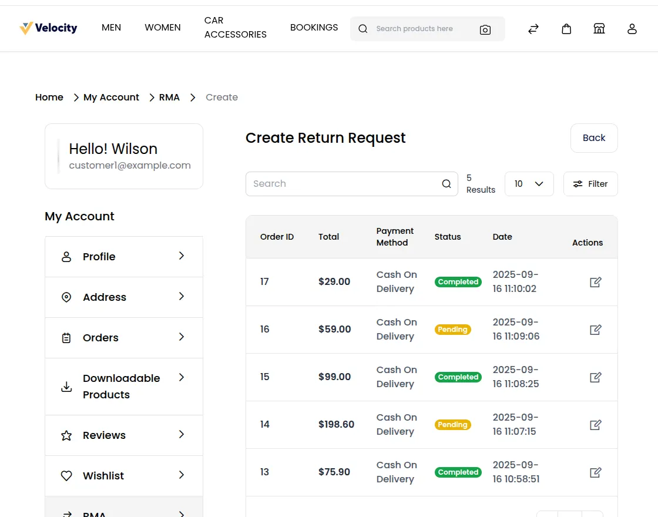Click the Pending status badge on order 16
The height and width of the screenshot is (517, 658).
pyautogui.click(x=453, y=329)
